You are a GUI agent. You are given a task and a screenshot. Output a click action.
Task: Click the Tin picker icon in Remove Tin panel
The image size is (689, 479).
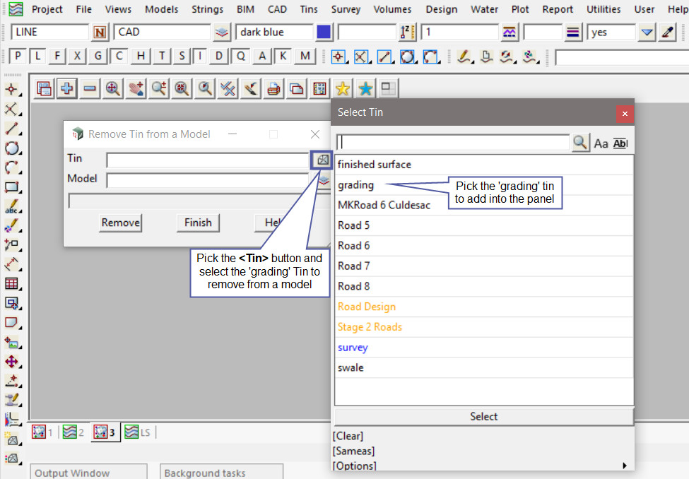[x=323, y=160]
